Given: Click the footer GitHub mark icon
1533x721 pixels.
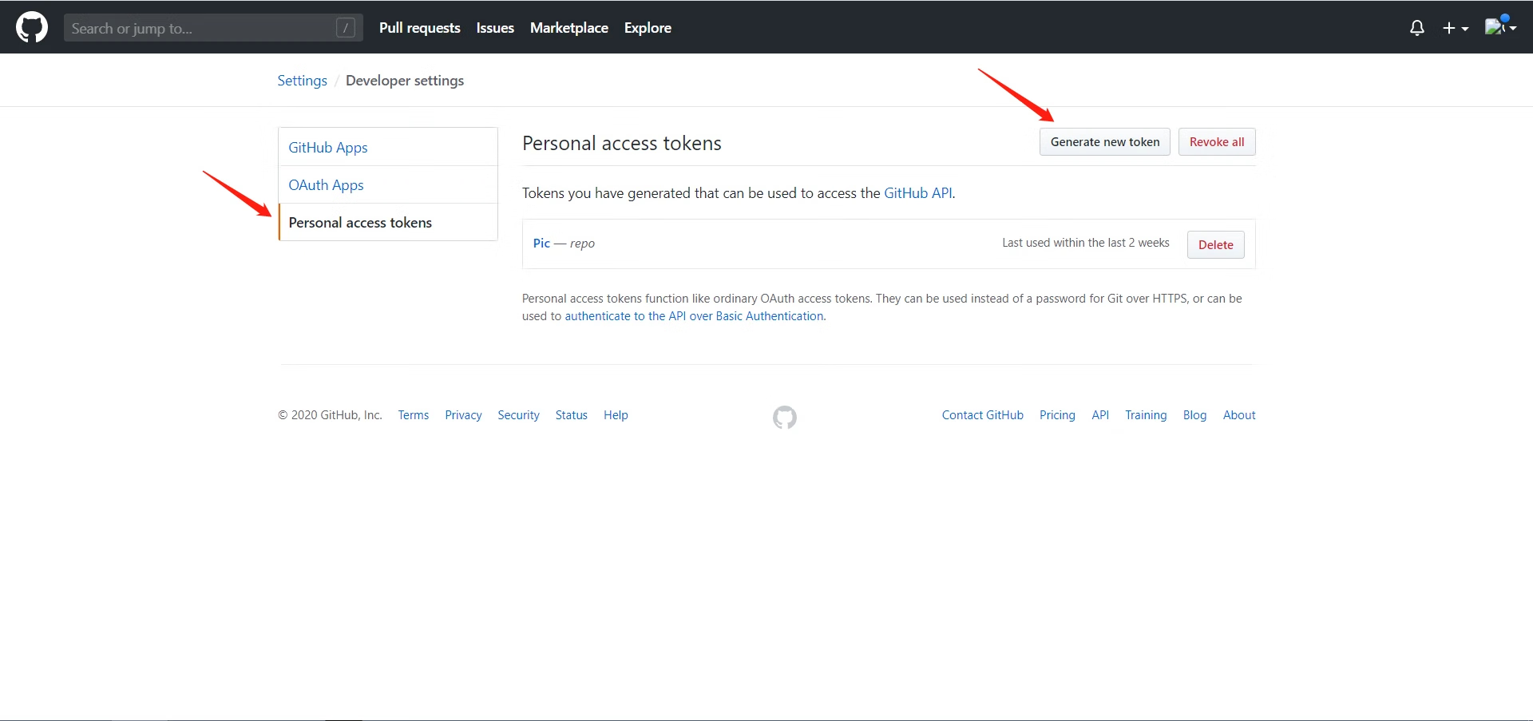Looking at the screenshot, I should coord(785,417).
